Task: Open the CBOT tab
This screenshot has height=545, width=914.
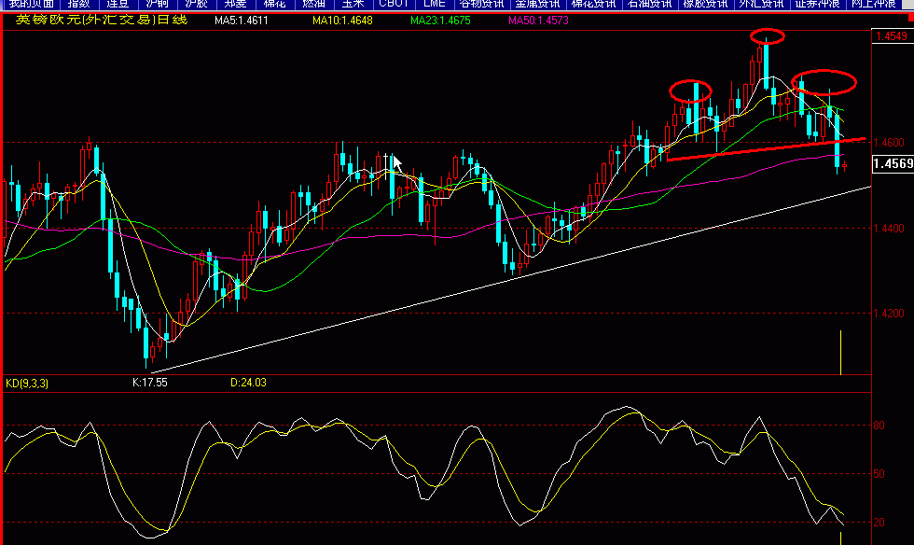Action: click(x=394, y=4)
